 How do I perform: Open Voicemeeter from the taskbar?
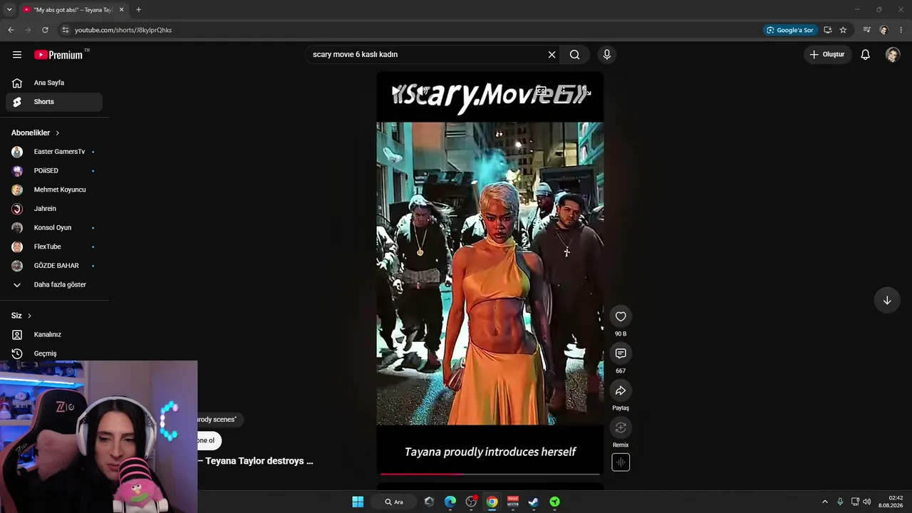point(513,502)
